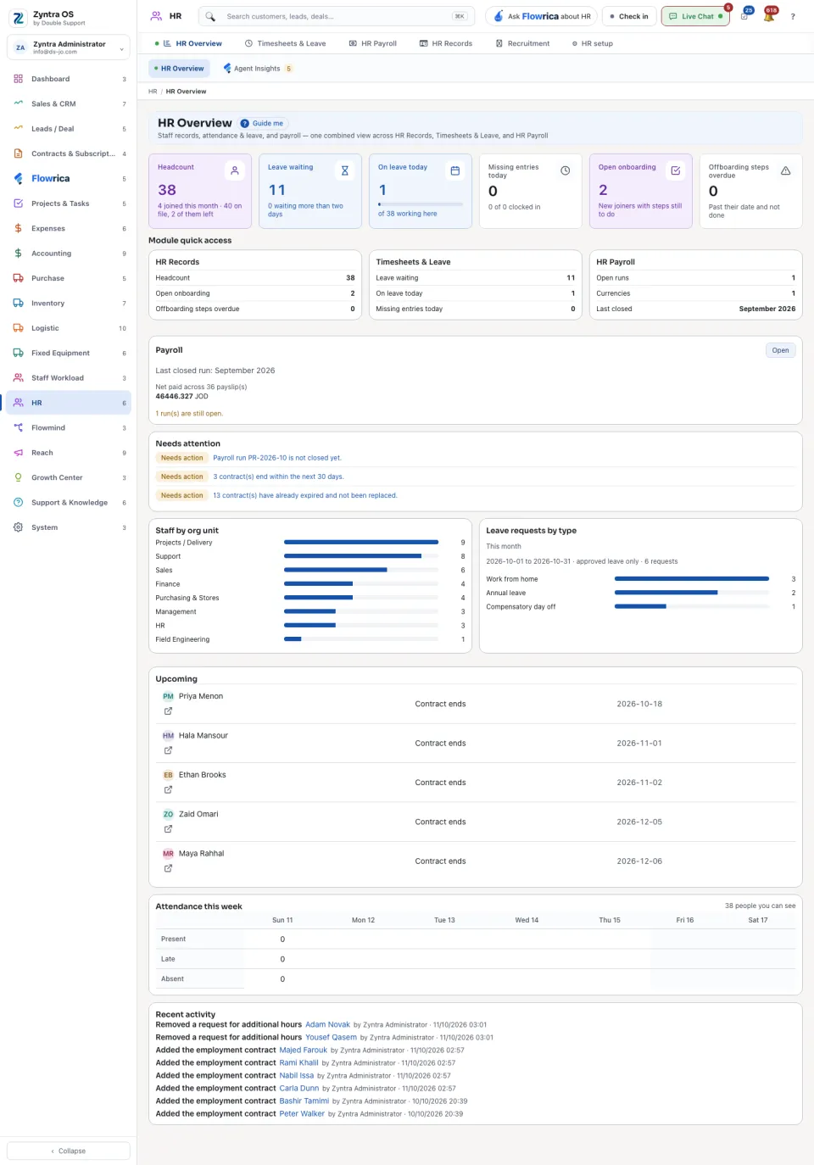Open the Headcount summary card
The height and width of the screenshot is (1165, 814).
(x=200, y=191)
